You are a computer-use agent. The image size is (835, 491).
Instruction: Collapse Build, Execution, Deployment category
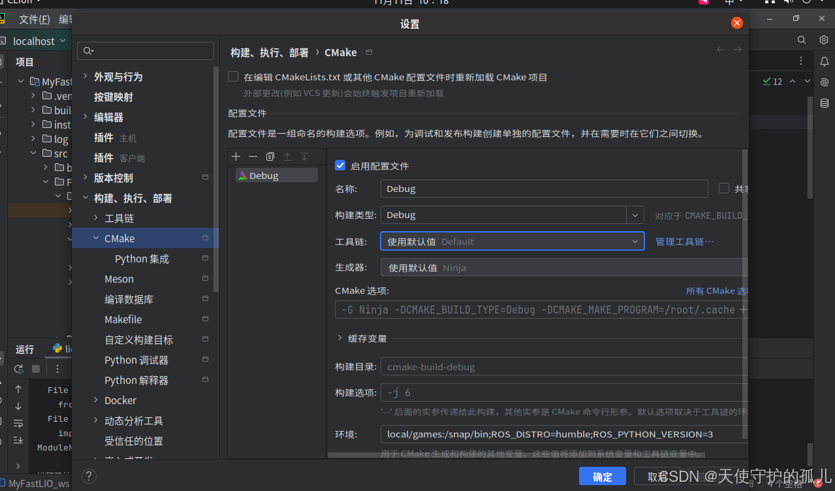(x=85, y=198)
